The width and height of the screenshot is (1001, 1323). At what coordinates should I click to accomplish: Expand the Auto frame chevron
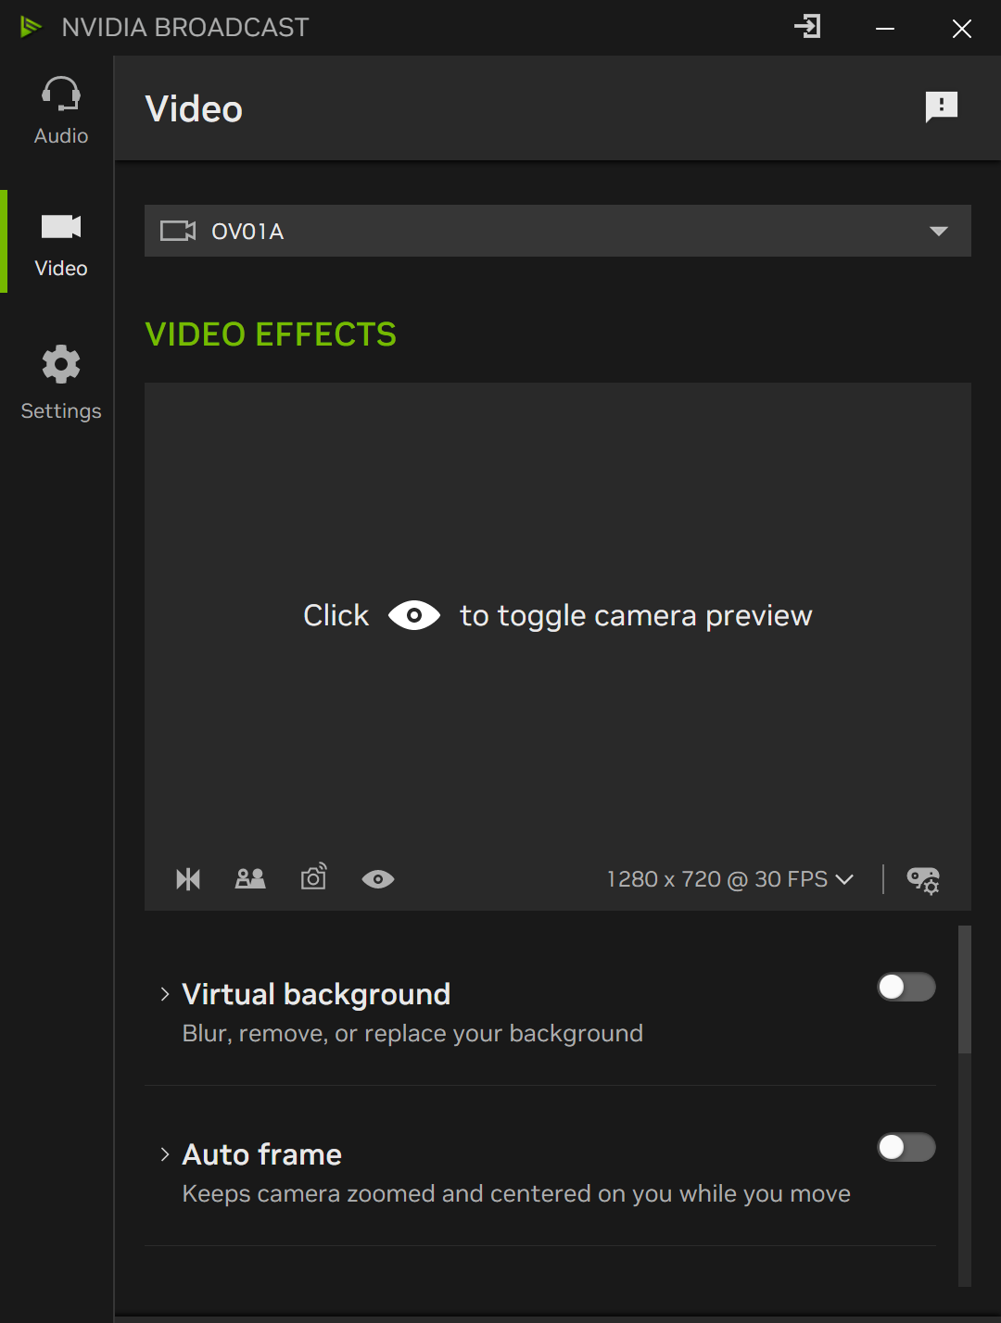[x=165, y=1154]
